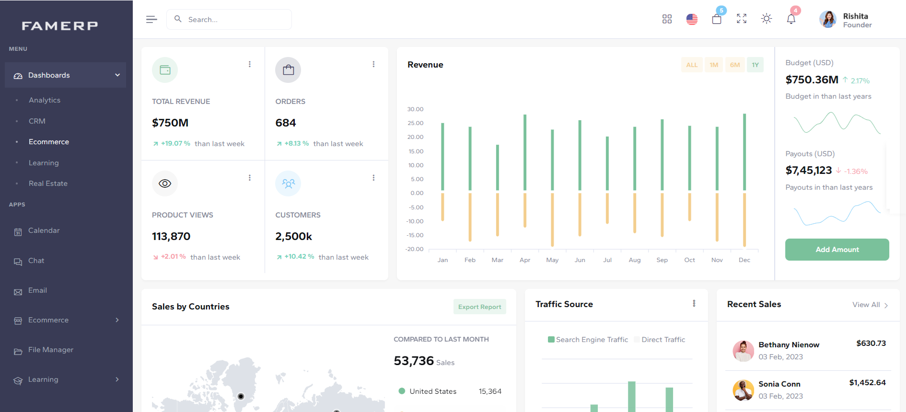Open the shopping bag cart icon
Viewport: 906px width, 412px height.
(x=717, y=19)
